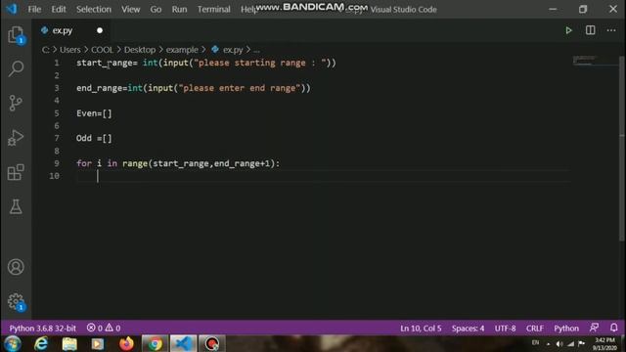Change indentation via Spaces: 4
Screen dimensions: 626x352
tap(468, 329)
